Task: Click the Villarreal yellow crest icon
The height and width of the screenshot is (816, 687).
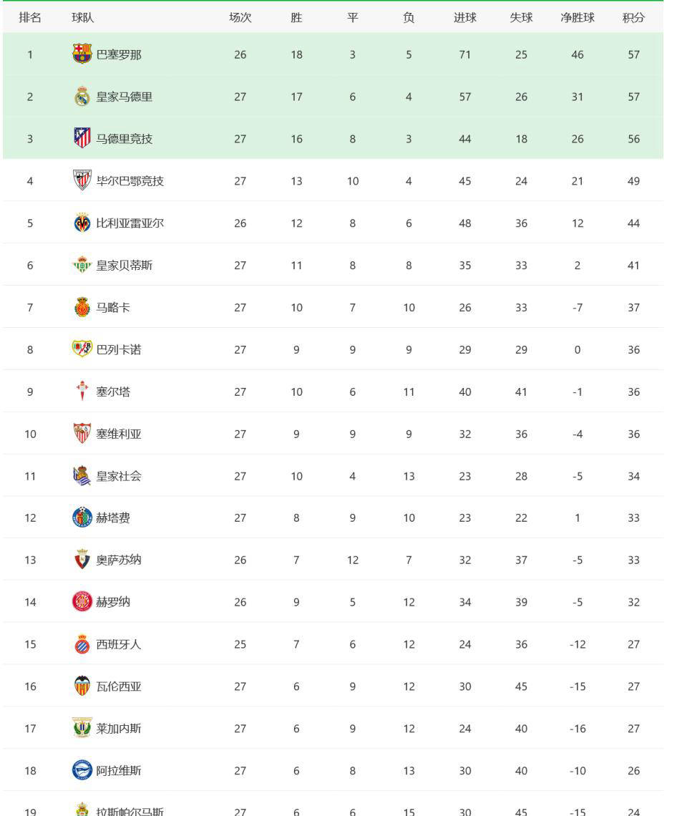Action: tap(82, 223)
